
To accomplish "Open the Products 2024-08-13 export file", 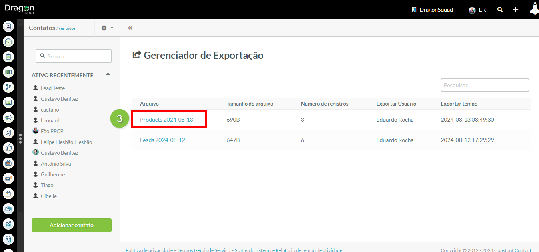I will (166, 120).
